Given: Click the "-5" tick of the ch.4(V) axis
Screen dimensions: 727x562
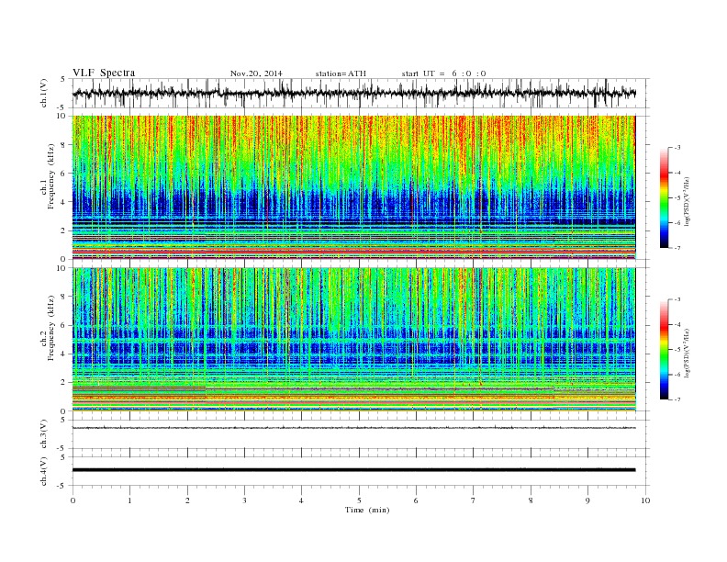Looking at the screenshot, I should point(62,486).
